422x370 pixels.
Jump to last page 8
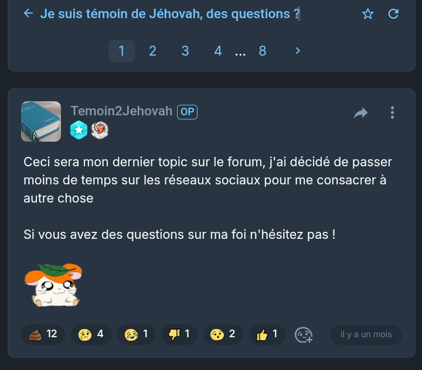(263, 51)
